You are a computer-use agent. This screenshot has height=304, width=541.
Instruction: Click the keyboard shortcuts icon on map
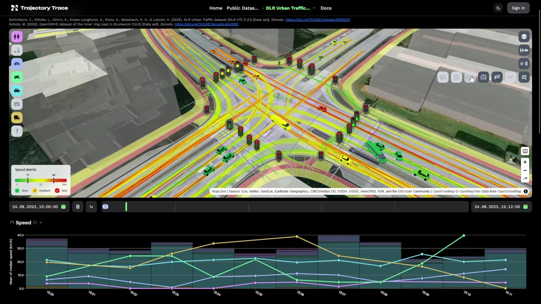[x=525, y=151]
